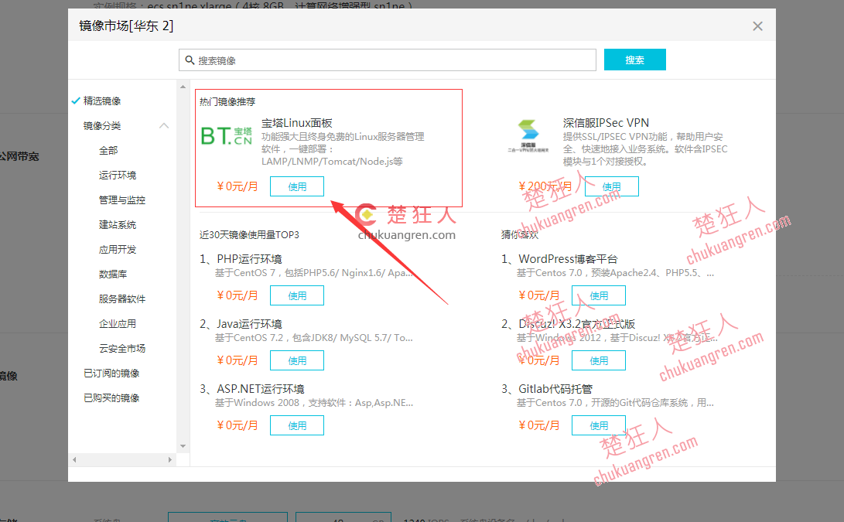Click the PHP运行环境 description text
The image size is (844, 522).
click(314, 273)
